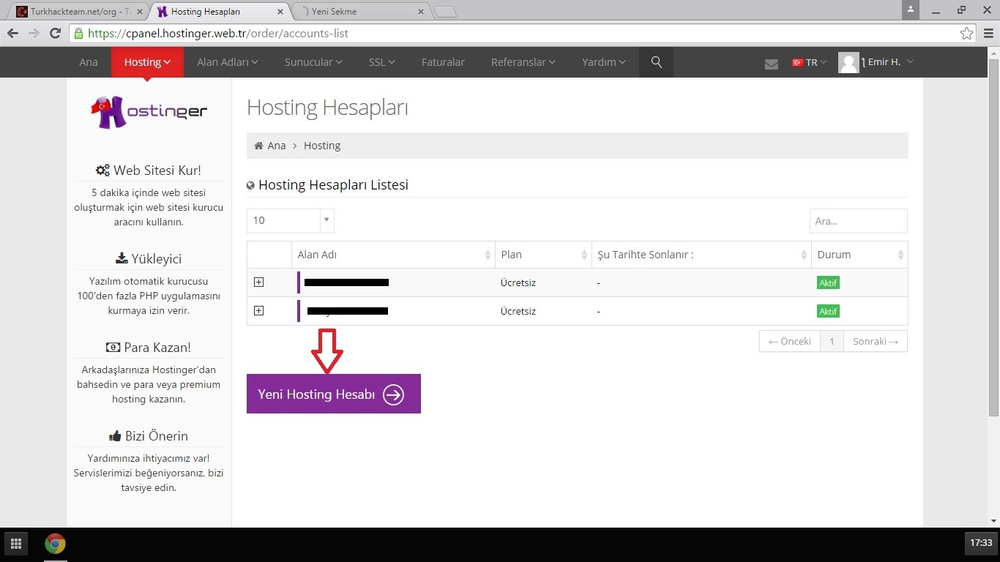Open the Web Sitesi Kur! sidebar link
This screenshot has width=1000, height=562.
pos(149,171)
